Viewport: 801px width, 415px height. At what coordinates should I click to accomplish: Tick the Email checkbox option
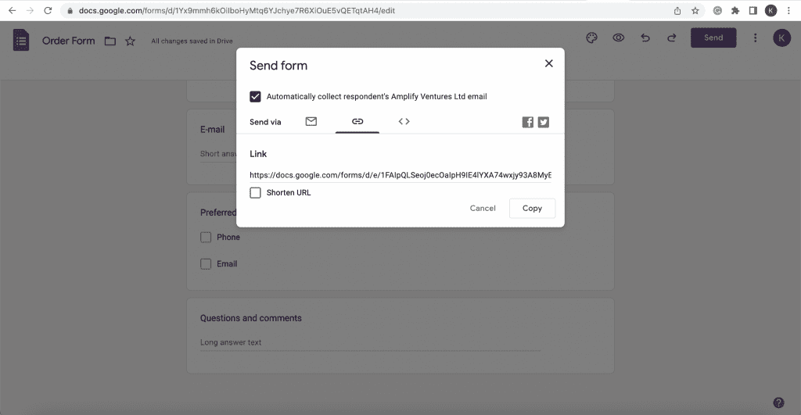[206, 264]
